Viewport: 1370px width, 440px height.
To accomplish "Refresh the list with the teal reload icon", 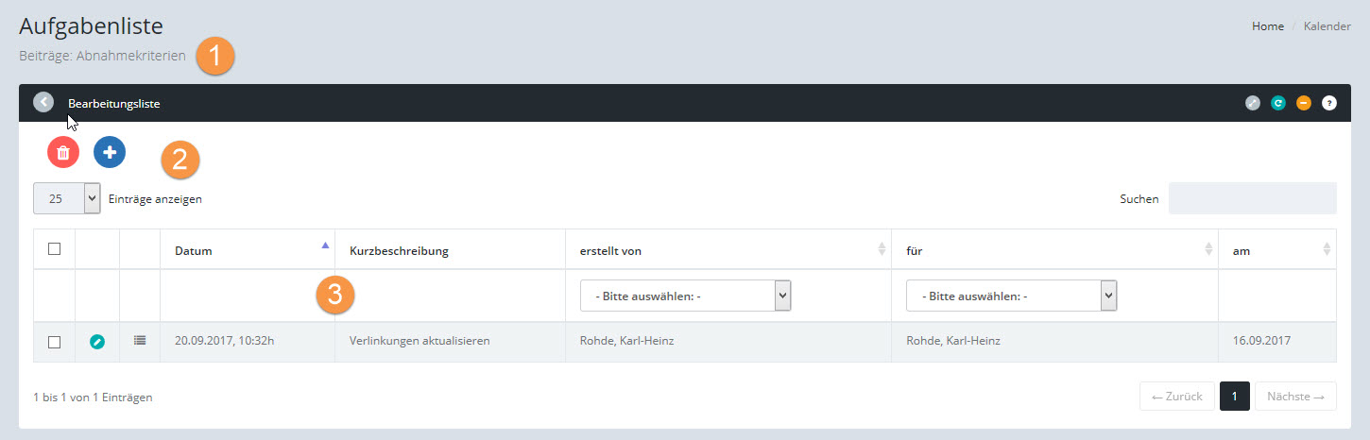I will click(1278, 103).
